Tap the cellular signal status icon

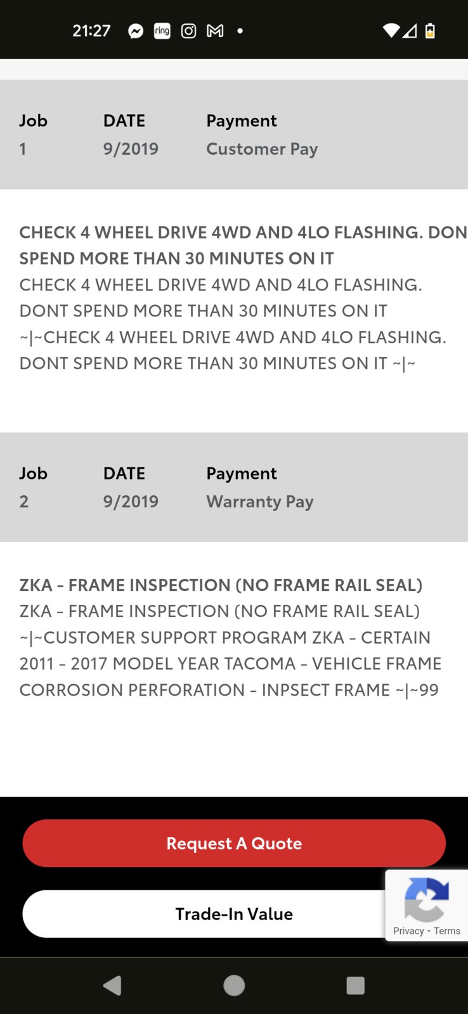(x=410, y=30)
